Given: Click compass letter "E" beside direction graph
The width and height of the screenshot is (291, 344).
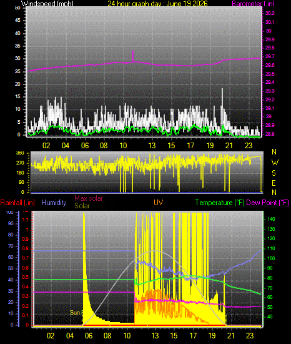Looking at the screenshot, I should [274, 183].
